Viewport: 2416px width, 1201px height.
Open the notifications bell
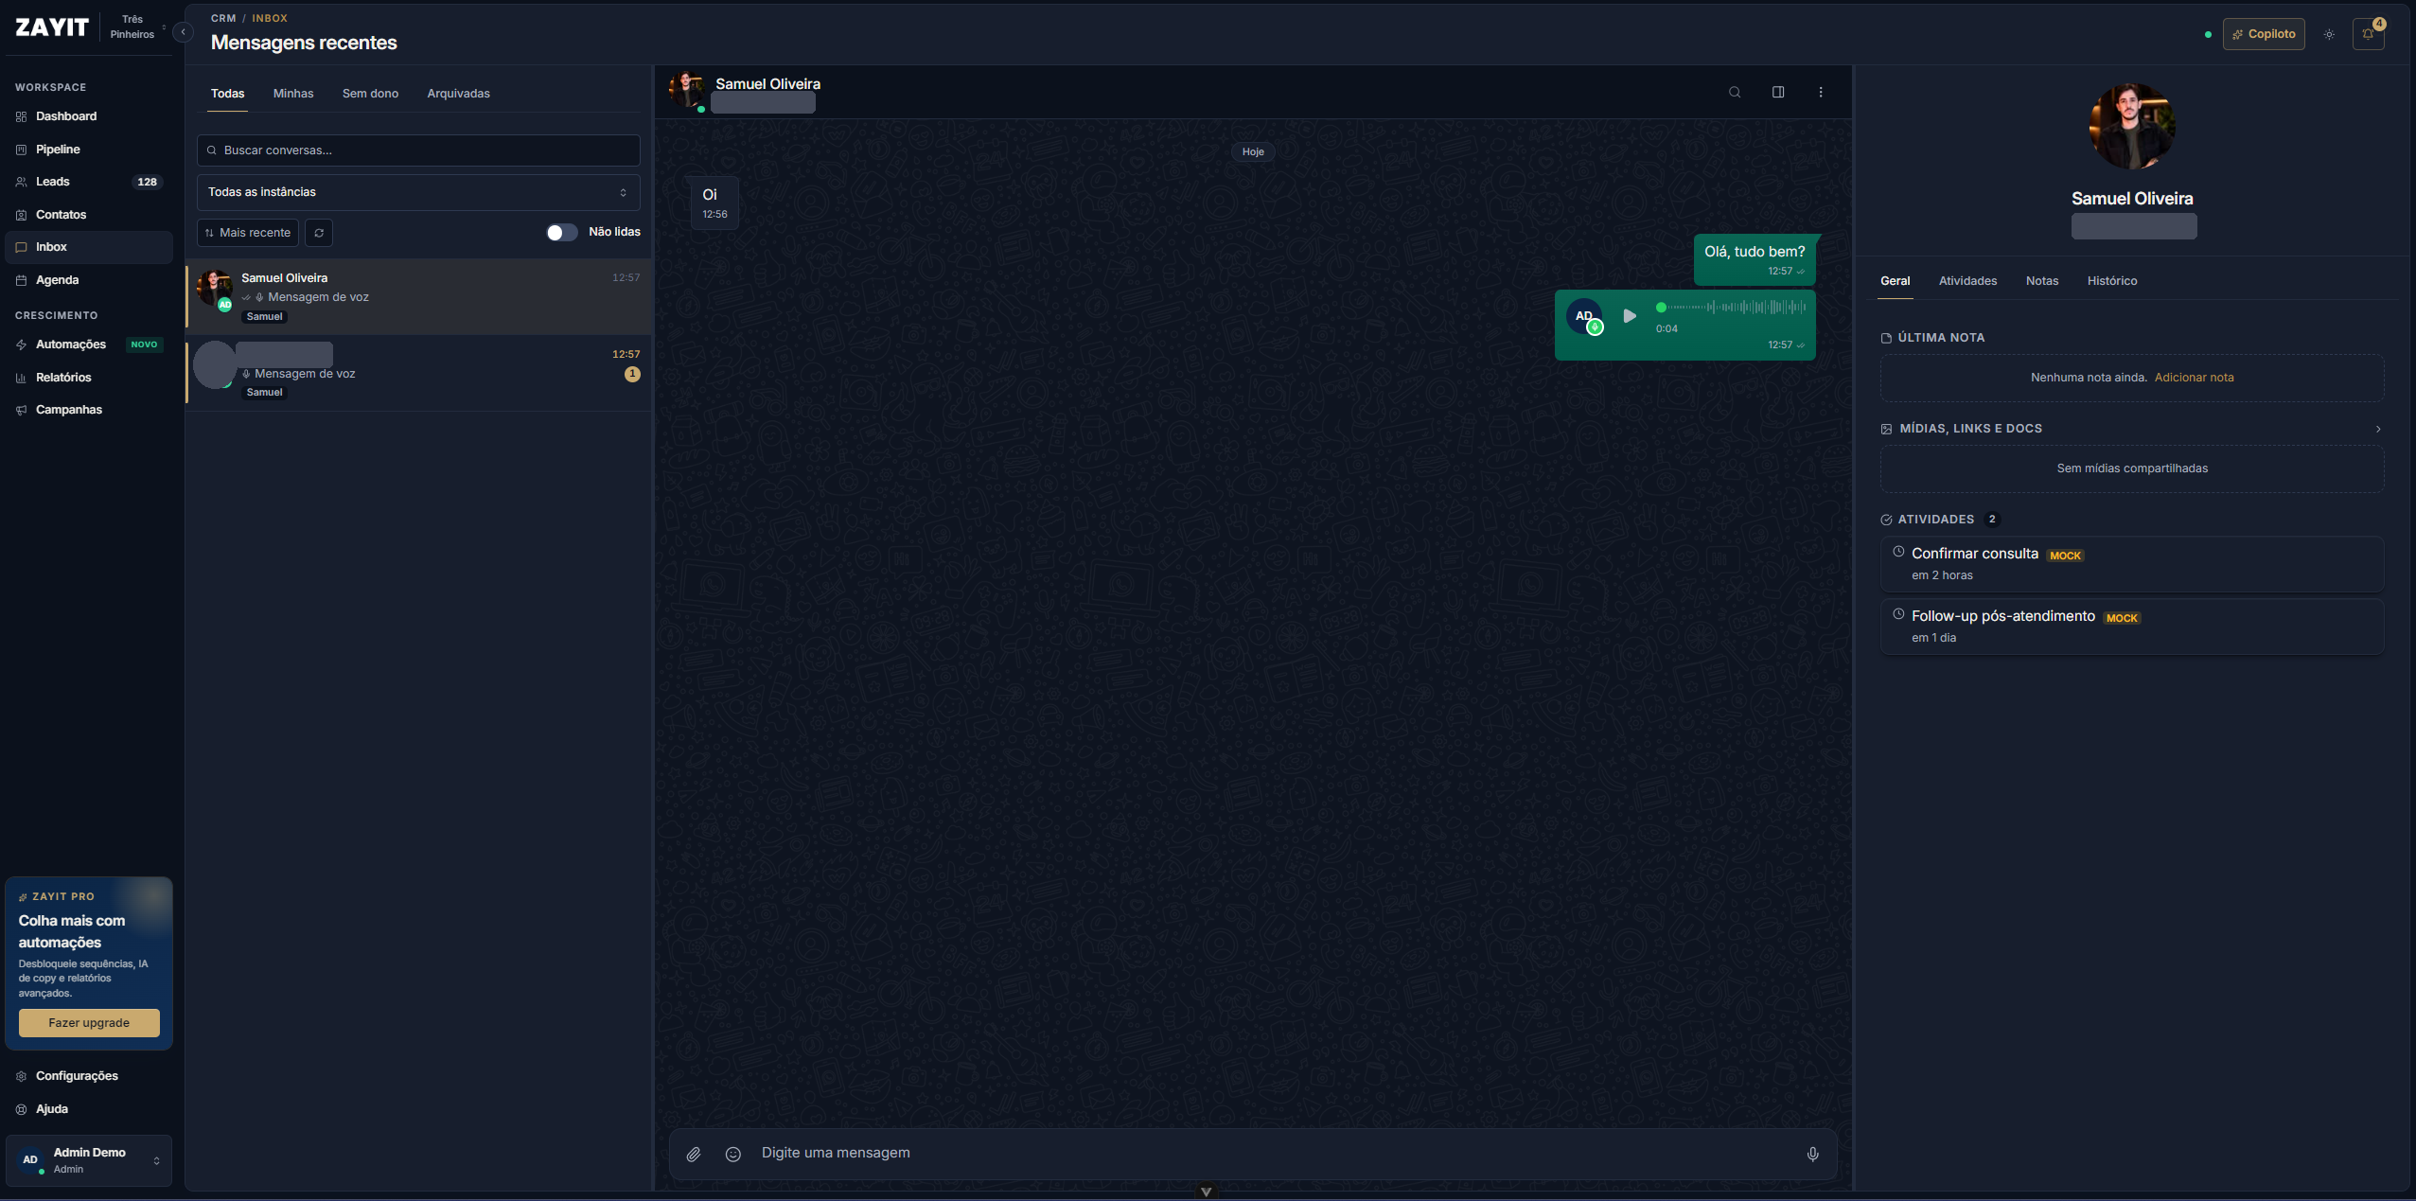2368,34
